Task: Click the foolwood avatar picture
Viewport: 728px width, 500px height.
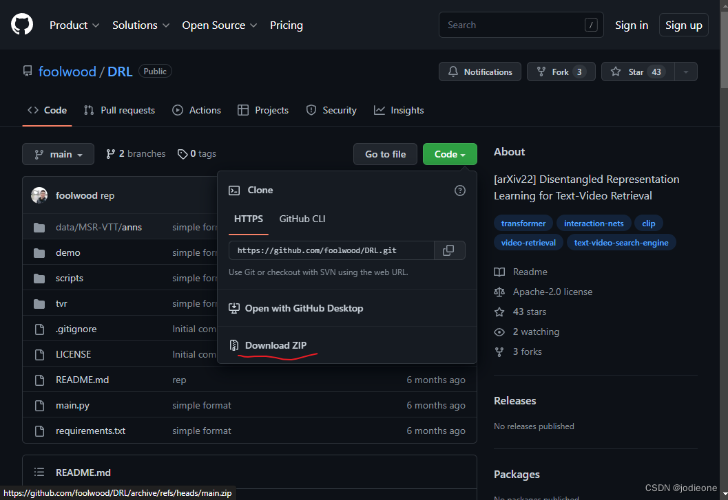Action: (x=39, y=195)
